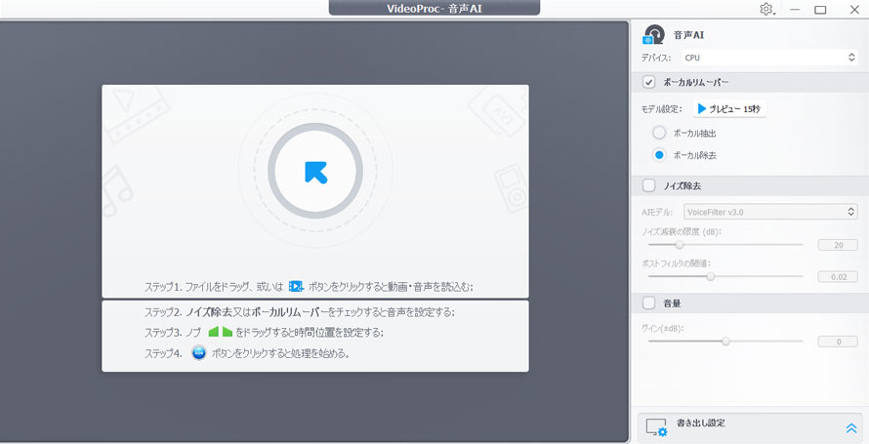Click the large blue import arrow icon
Image resolution: width=869 pixels, height=444 pixels.
point(315,172)
